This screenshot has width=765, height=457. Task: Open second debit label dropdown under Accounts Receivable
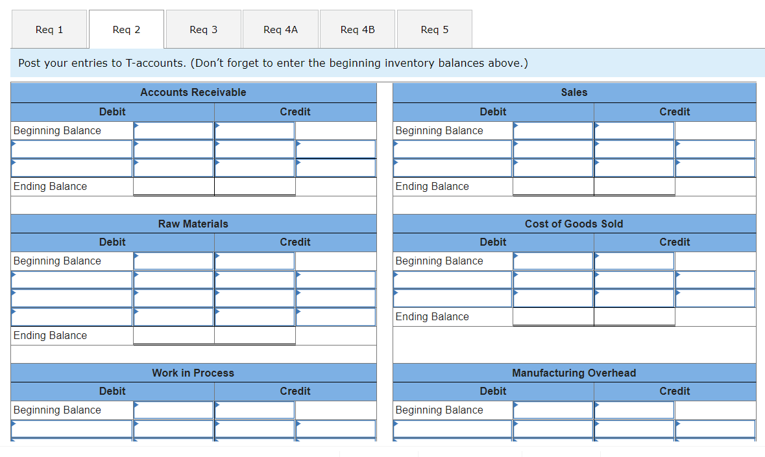click(x=72, y=168)
